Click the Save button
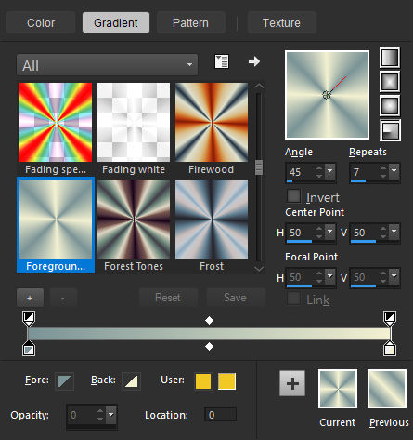Viewport: 413px width, 440px height. (x=236, y=298)
